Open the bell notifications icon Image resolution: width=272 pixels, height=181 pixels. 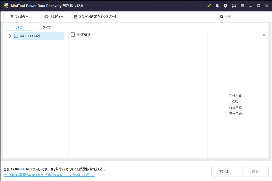tap(217, 6)
